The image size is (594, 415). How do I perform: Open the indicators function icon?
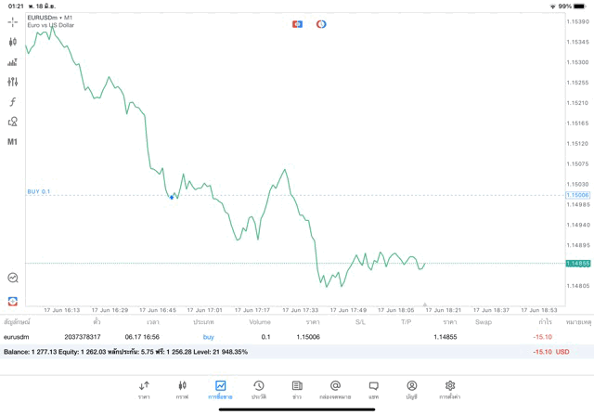(13, 102)
